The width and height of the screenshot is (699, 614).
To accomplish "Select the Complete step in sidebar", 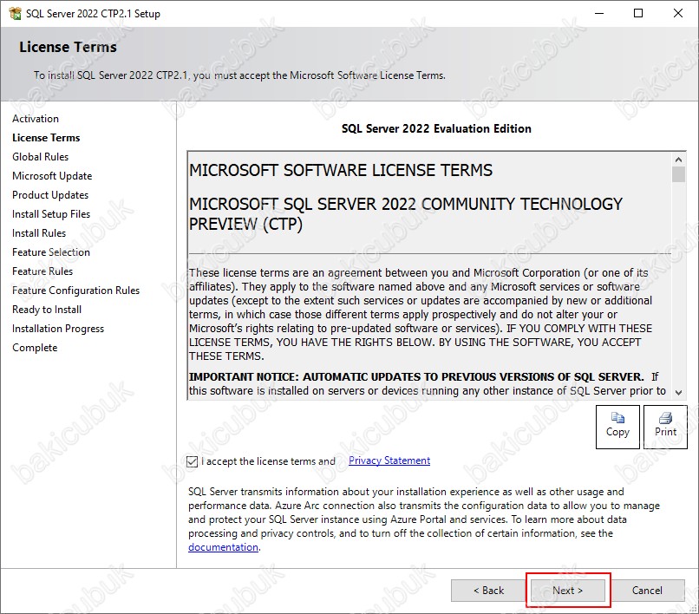I will (x=36, y=348).
